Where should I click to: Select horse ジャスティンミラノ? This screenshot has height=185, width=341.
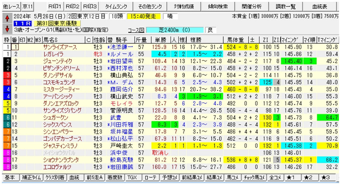(x=60, y=146)
